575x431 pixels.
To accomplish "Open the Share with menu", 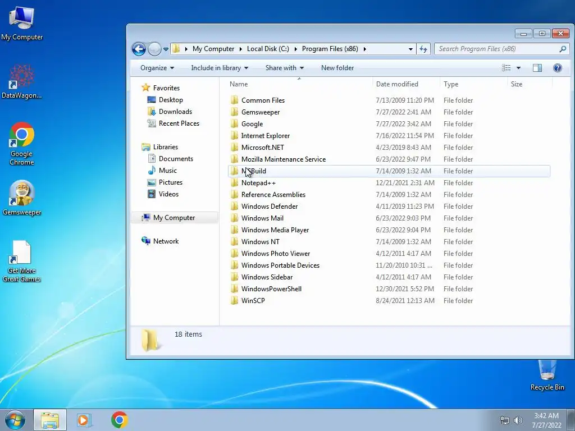I will point(285,68).
